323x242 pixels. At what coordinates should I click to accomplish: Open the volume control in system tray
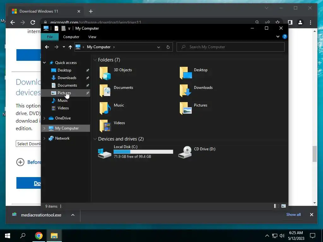(x=282, y=236)
